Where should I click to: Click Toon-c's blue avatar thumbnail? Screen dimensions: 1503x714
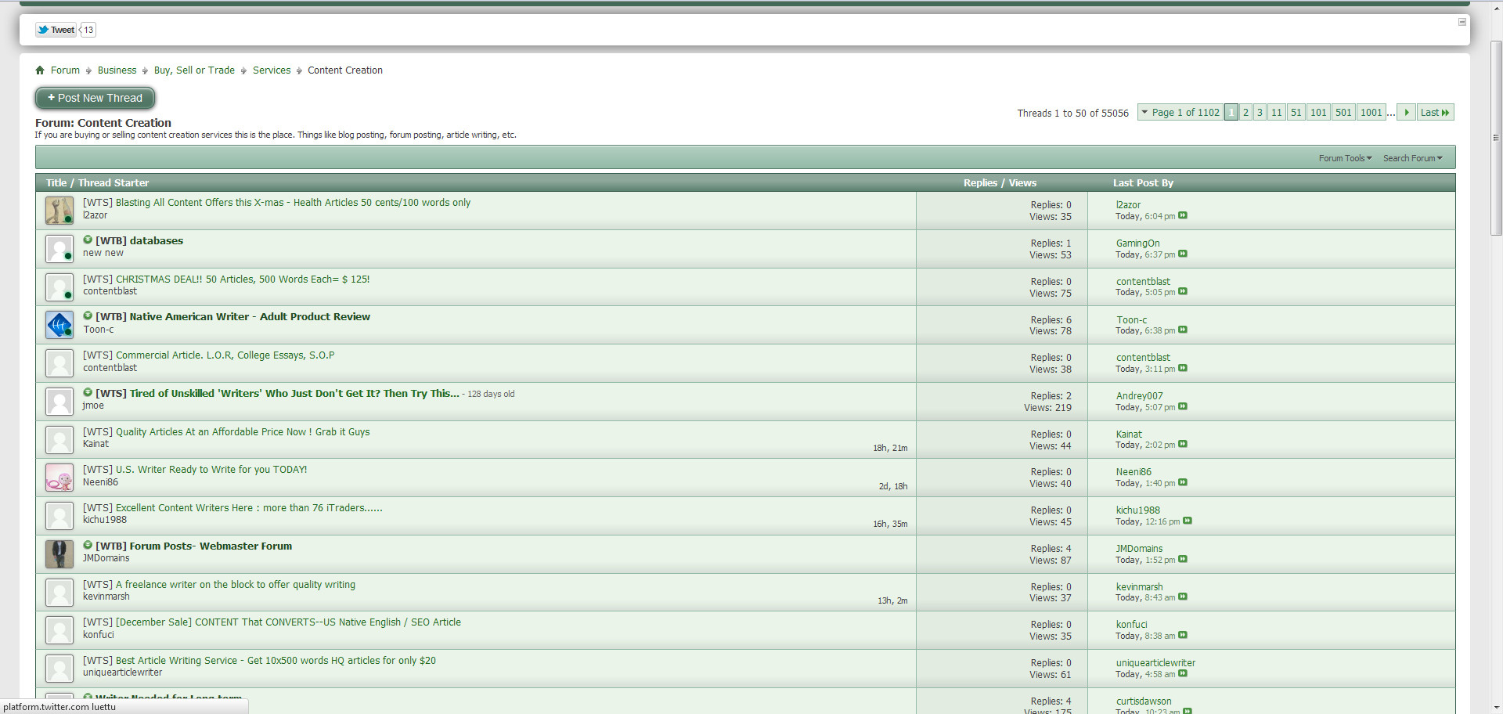point(59,325)
